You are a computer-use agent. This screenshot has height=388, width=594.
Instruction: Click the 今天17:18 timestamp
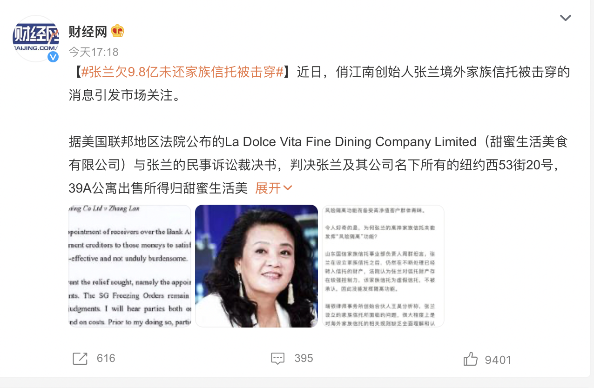94,52
